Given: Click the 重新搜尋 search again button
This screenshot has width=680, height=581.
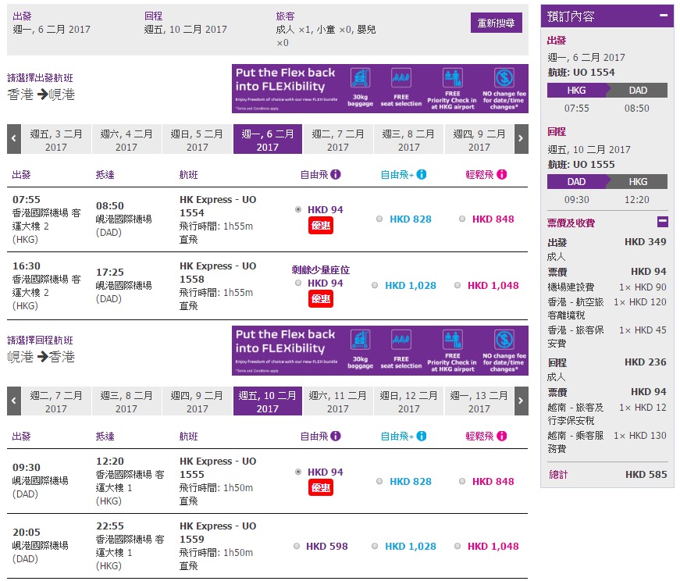Looking at the screenshot, I should click(496, 23).
